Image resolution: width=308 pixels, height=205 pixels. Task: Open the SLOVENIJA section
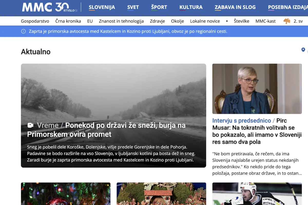click(102, 7)
